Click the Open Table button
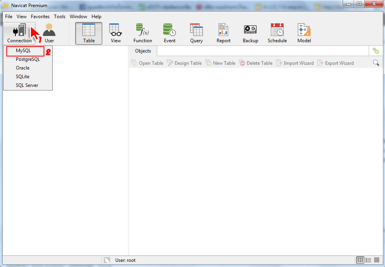The height and width of the screenshot is (267, 385). tap(147, 63)
